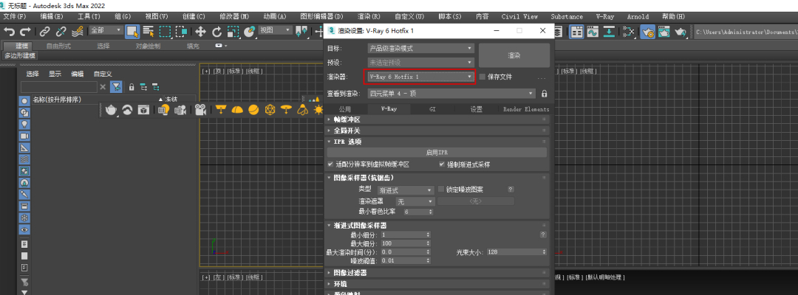
Task: Click the Use Pivot Point Center icon
Action: point(301,32)
